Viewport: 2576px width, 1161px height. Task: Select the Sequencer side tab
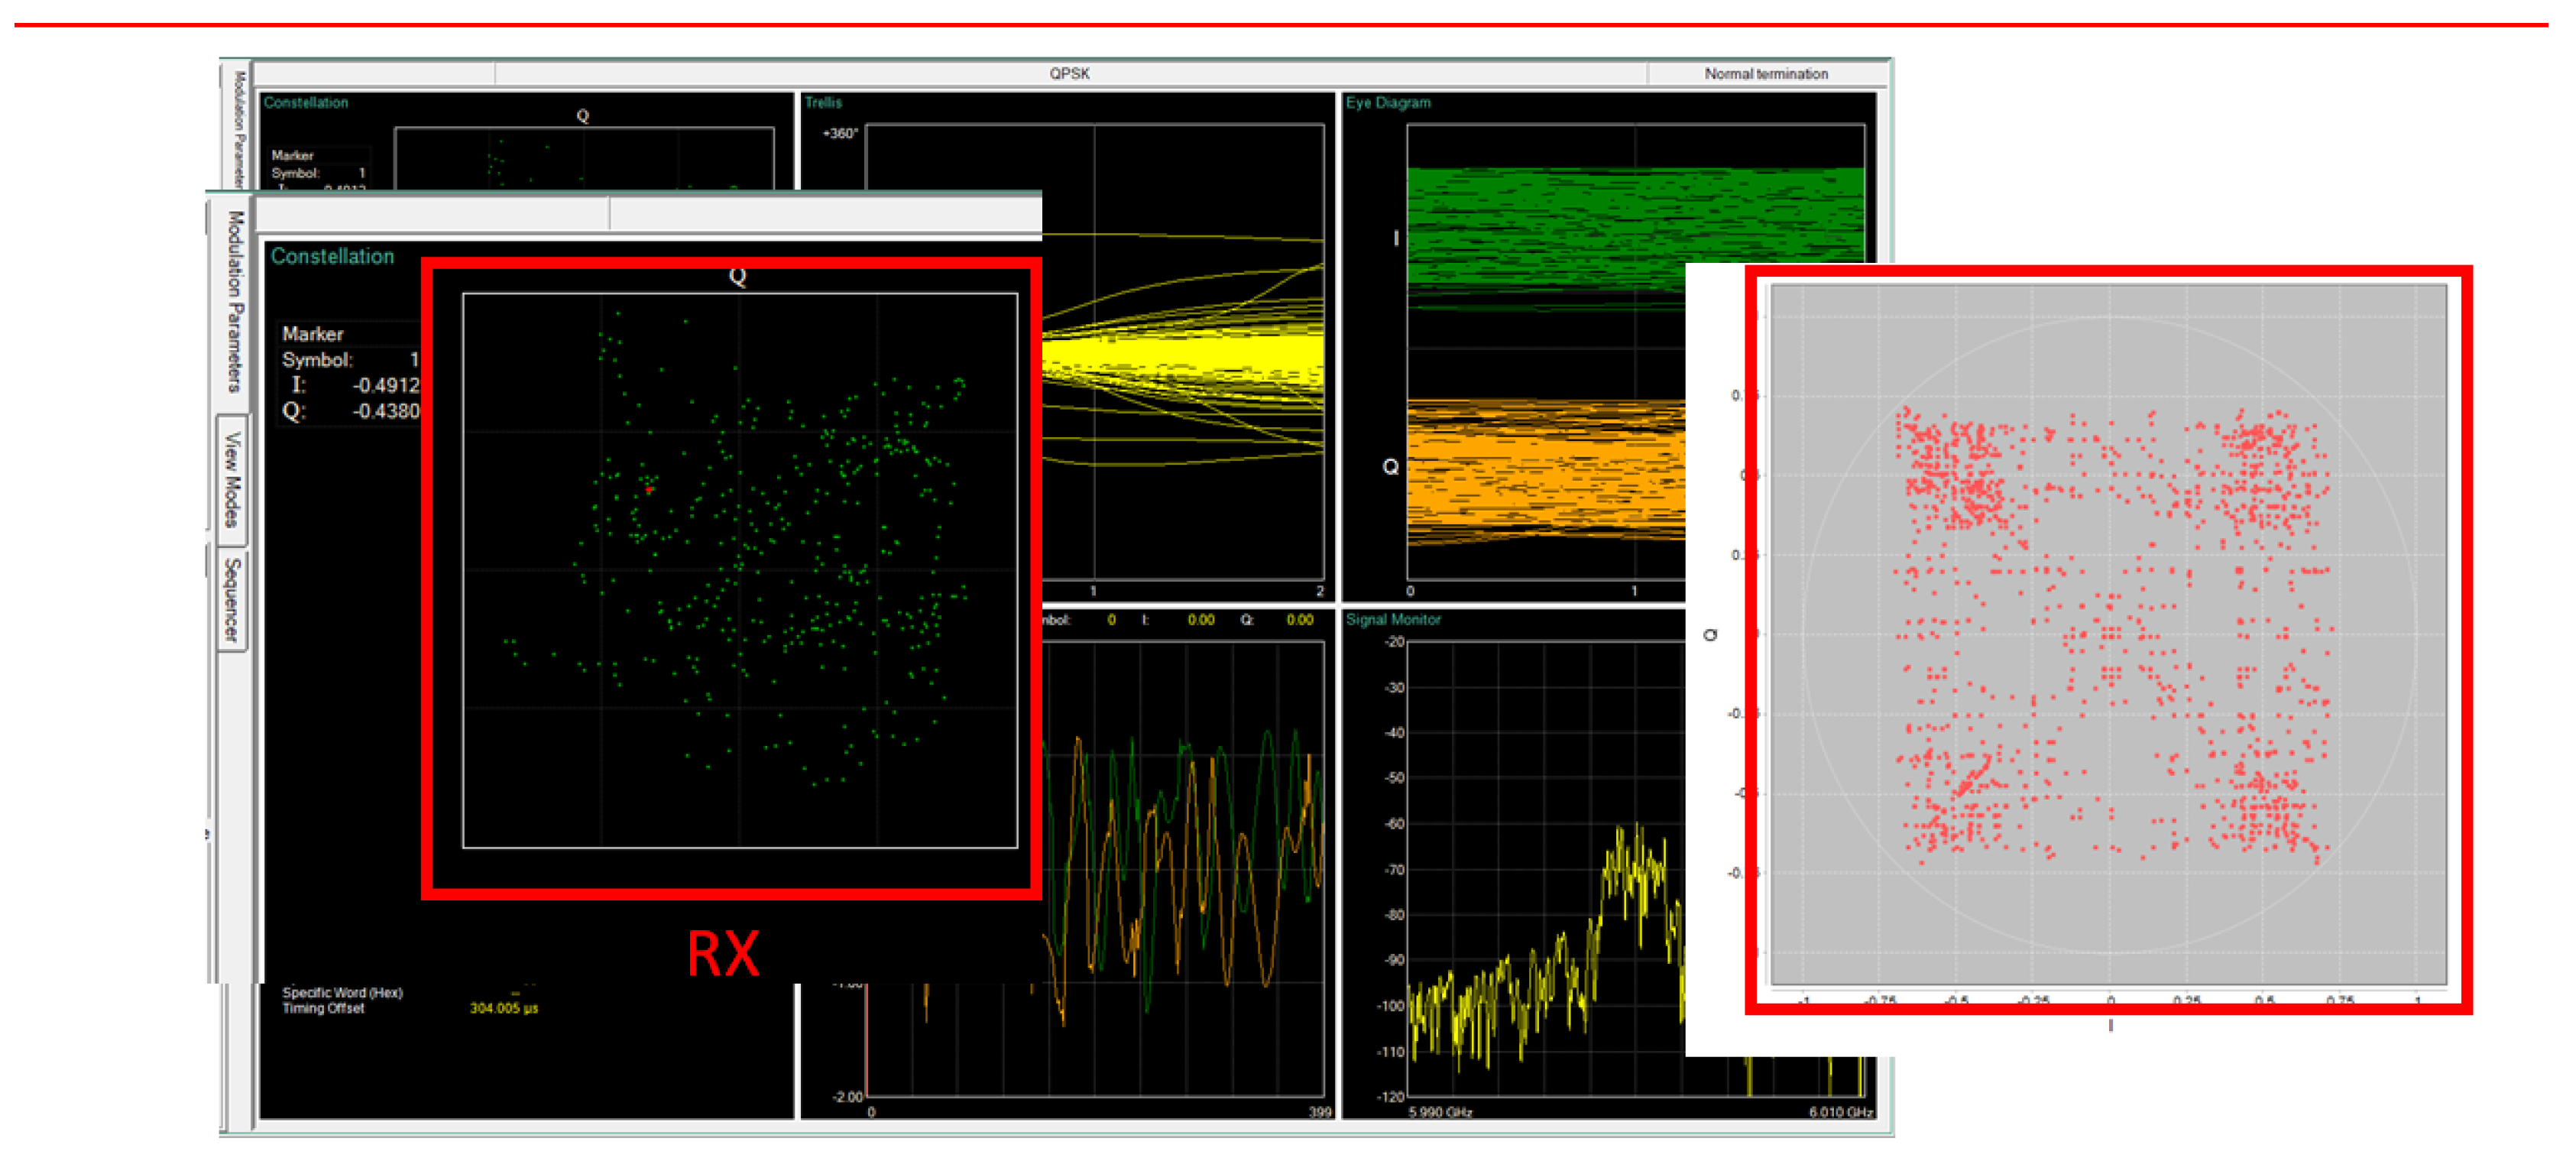click(232, 599)
